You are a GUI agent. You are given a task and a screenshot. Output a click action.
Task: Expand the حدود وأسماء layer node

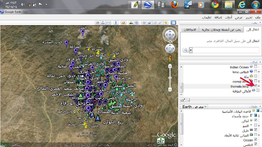click(x=259, y=116)
